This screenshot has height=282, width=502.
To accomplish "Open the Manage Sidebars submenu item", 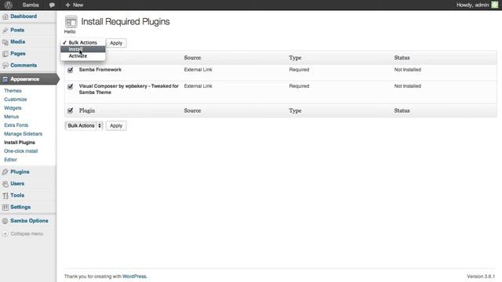I will 23,134.
